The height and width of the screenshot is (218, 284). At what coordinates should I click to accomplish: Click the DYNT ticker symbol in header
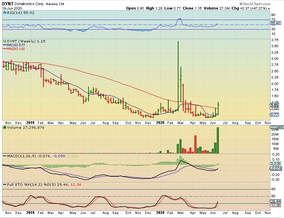coord(8,3)
